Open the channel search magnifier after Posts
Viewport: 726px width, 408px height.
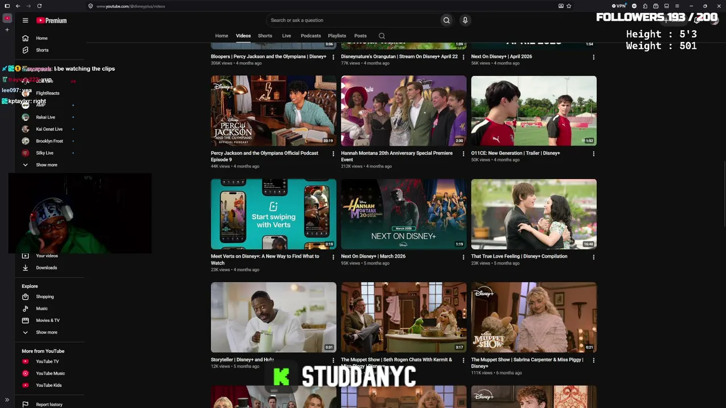pos(382,36)
